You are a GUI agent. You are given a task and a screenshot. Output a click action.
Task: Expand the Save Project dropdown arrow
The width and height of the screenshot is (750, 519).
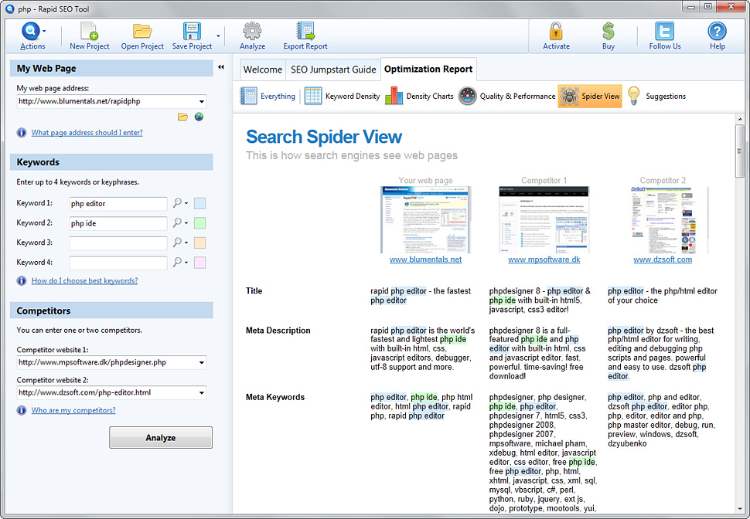click(218, 36)
